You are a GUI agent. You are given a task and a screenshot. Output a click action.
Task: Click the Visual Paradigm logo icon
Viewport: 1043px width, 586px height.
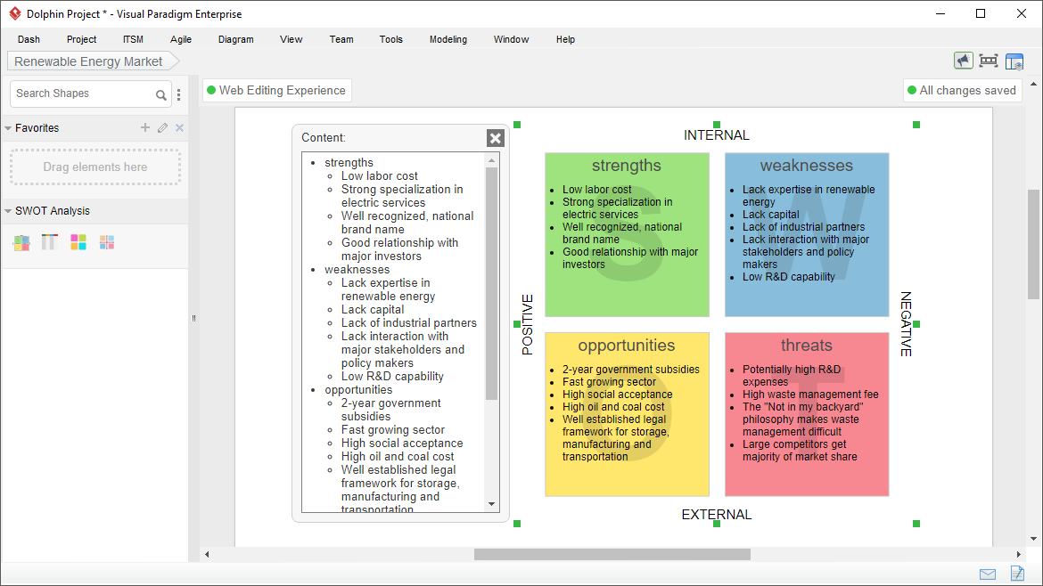14,13
